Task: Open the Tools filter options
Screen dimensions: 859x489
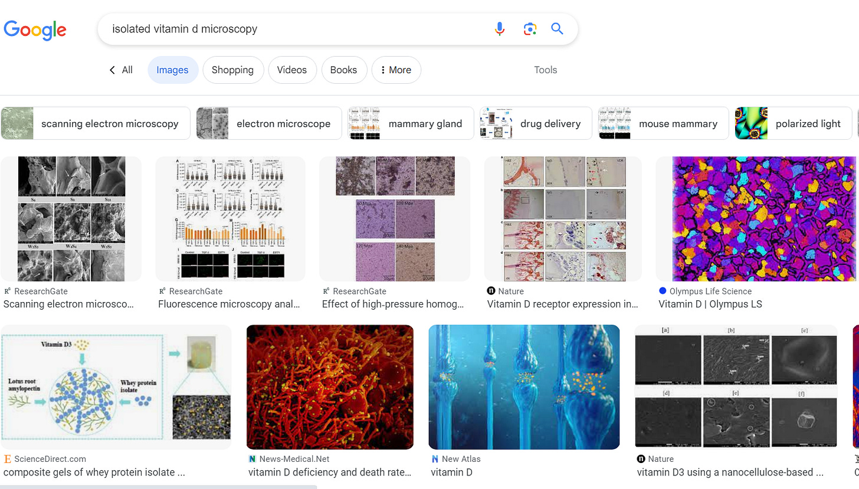Action: (x=545, y=70)
